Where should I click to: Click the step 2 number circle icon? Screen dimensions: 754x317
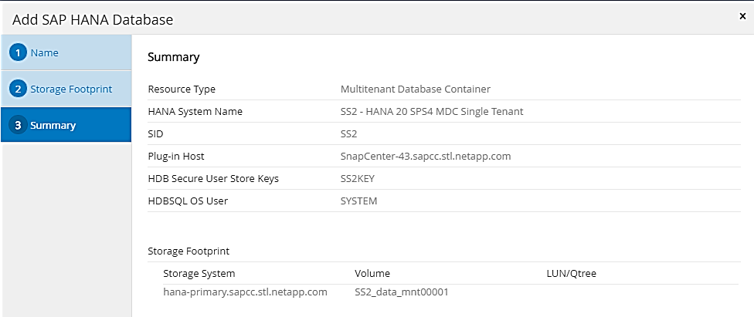point(18,89)
